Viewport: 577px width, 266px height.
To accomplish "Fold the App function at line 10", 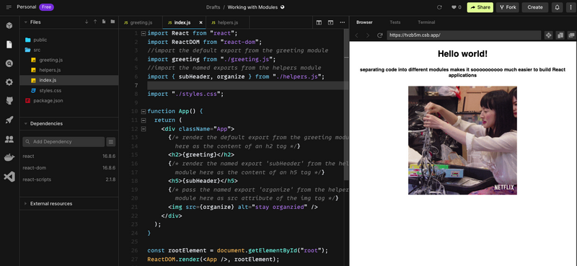I will click(x=143, y=111).
